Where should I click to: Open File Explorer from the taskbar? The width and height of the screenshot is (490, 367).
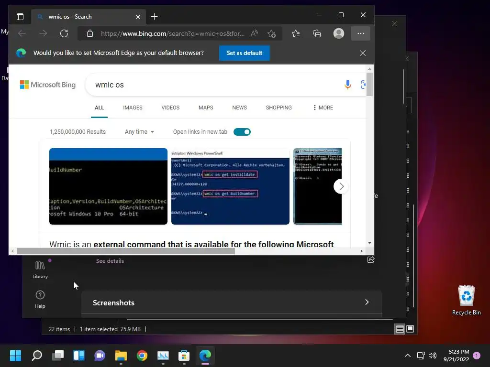[121, 356]
